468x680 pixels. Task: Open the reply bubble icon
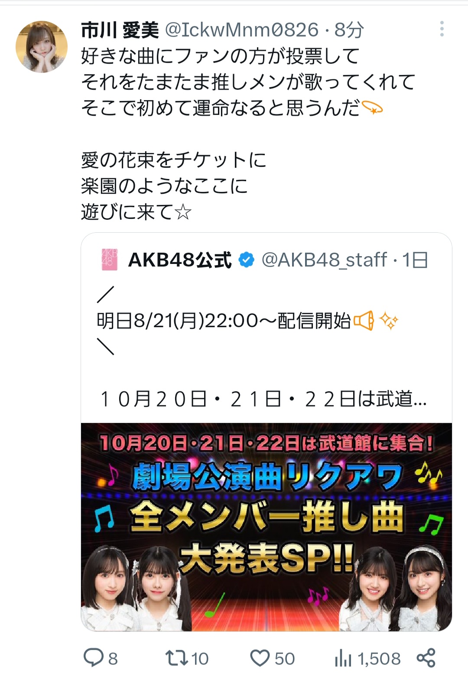click(93, 657)
